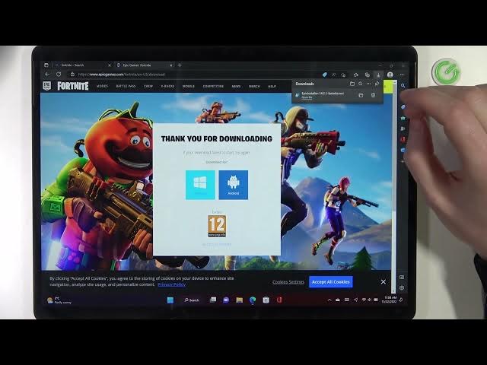The width and height of the screenshot is (487, 365).
Task: Open the Help page
Action: [272, 86]
